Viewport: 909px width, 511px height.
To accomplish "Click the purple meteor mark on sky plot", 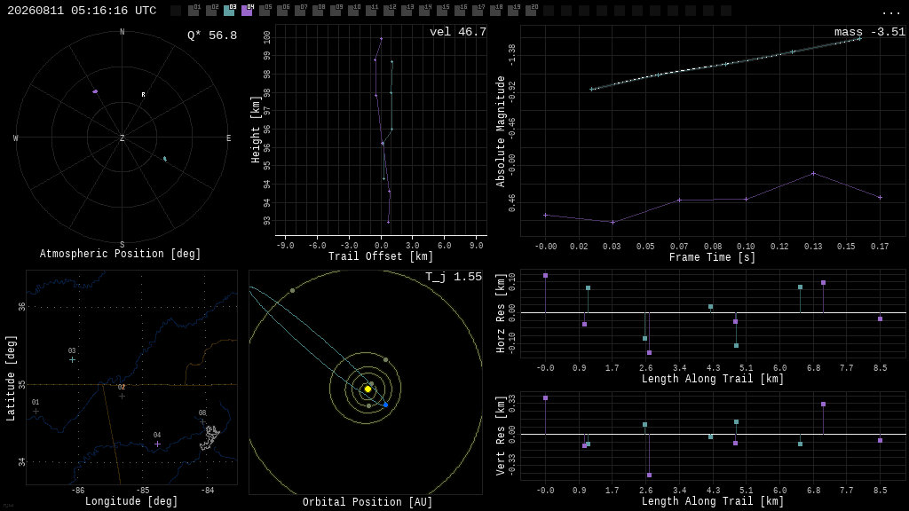I will (x=95, y=91).
